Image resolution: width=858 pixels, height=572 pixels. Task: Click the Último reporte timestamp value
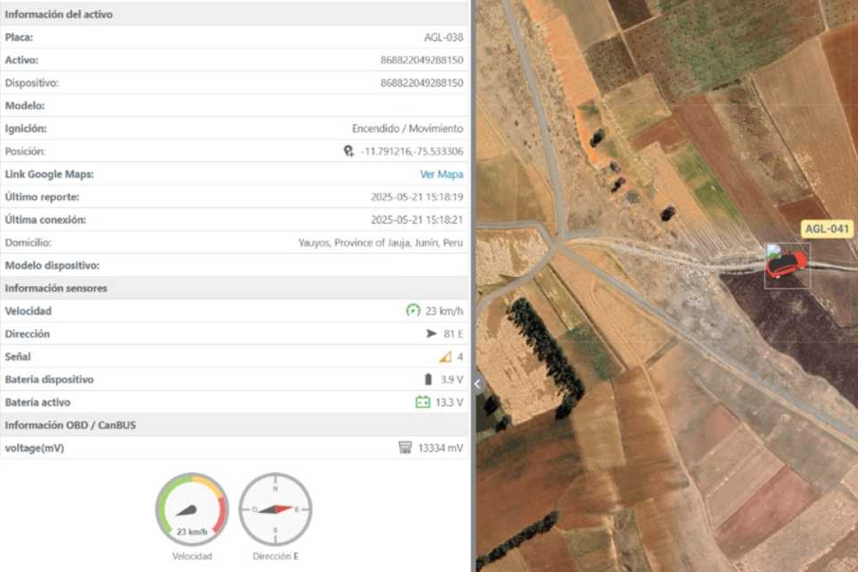point(416,198)
